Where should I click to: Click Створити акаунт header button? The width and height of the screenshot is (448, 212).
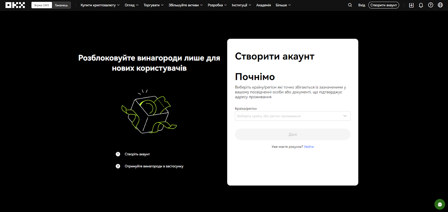pyautogui.click(x=384, y=5)
